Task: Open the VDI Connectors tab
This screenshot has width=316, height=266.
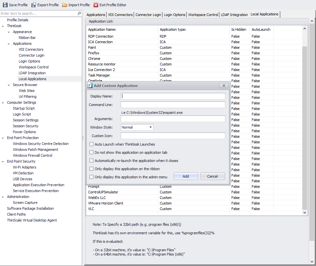Action: 120,14
